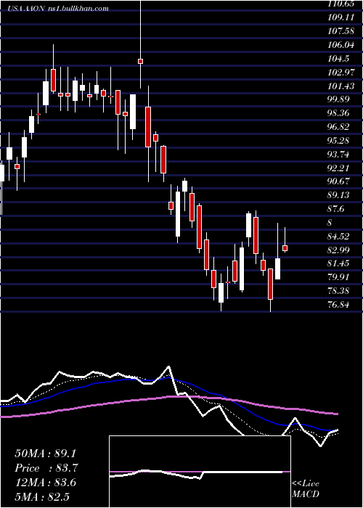Click the 98.36 price axis label

point(339,113)
